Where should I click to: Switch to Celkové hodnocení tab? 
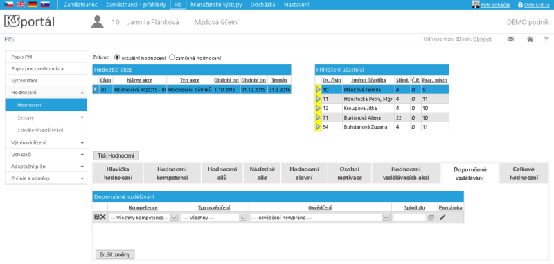524,173
